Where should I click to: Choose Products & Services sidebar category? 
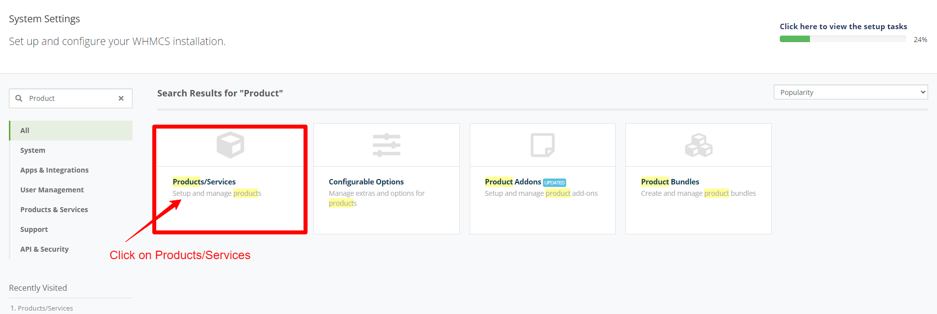coord(54,210)
